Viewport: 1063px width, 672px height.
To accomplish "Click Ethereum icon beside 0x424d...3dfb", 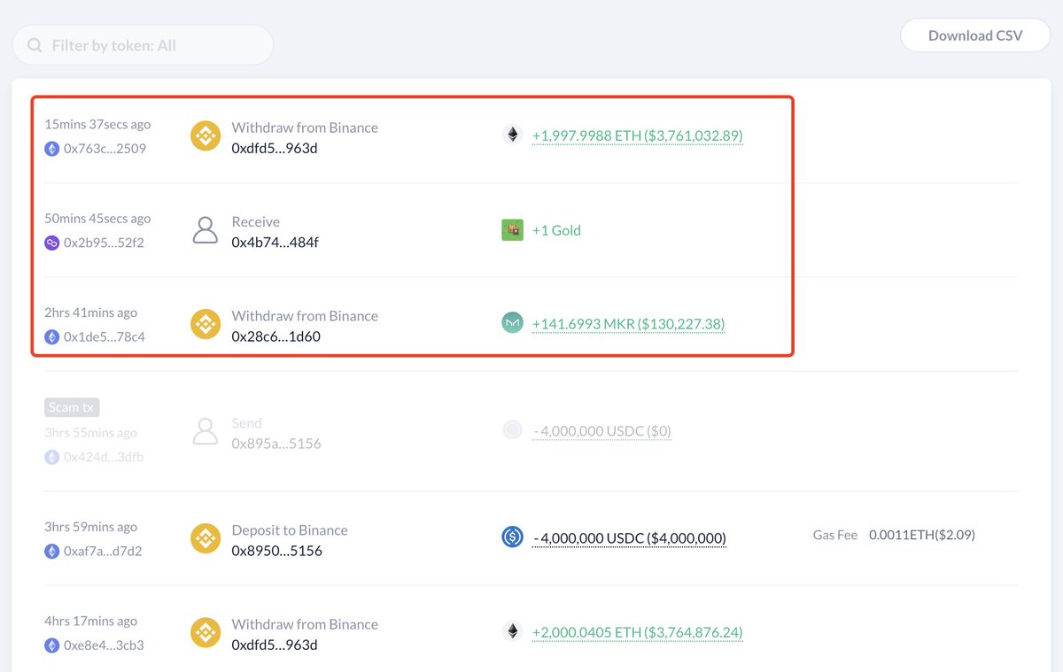I will click(x=52, y=457).
